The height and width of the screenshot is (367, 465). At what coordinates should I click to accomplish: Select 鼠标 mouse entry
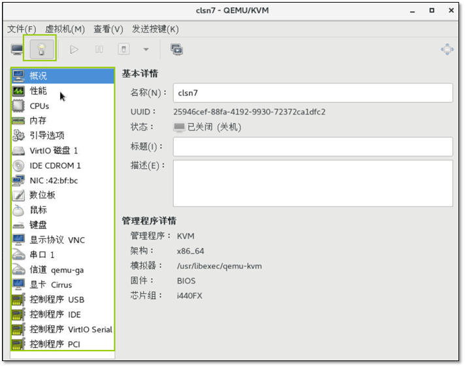[63, 210]
